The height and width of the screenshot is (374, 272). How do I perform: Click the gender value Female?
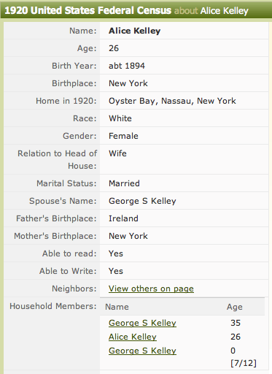(123, 136)
